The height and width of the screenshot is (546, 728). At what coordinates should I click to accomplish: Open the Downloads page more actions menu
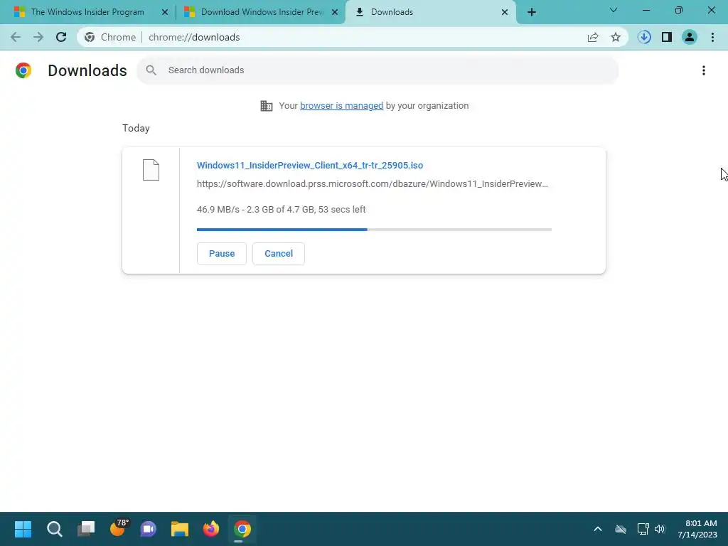click(x=704, y=70)
